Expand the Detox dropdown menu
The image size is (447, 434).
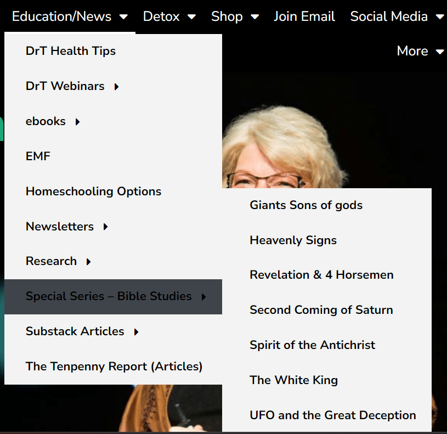pyautogui.click(x=169, y=16)
